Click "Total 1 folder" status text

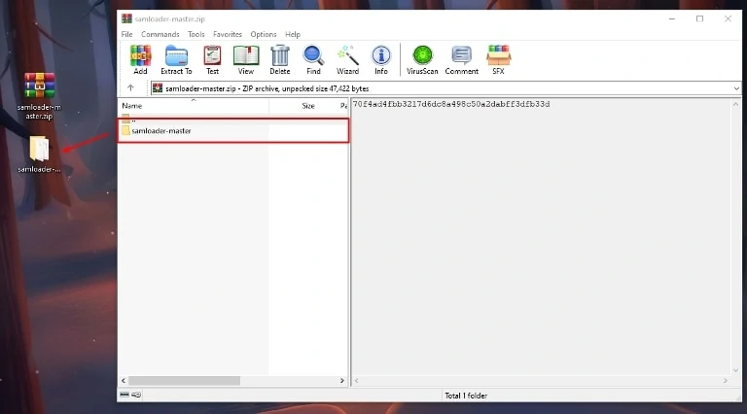click(x=466, y=396)
